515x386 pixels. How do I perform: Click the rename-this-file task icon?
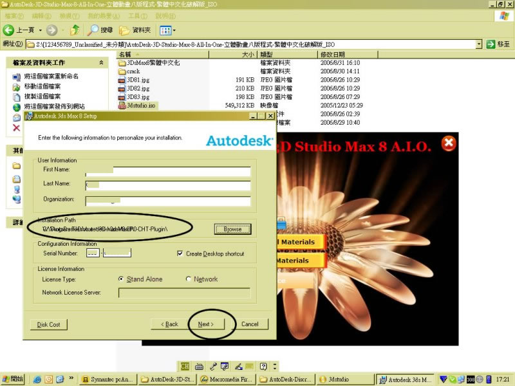[17, 77]
